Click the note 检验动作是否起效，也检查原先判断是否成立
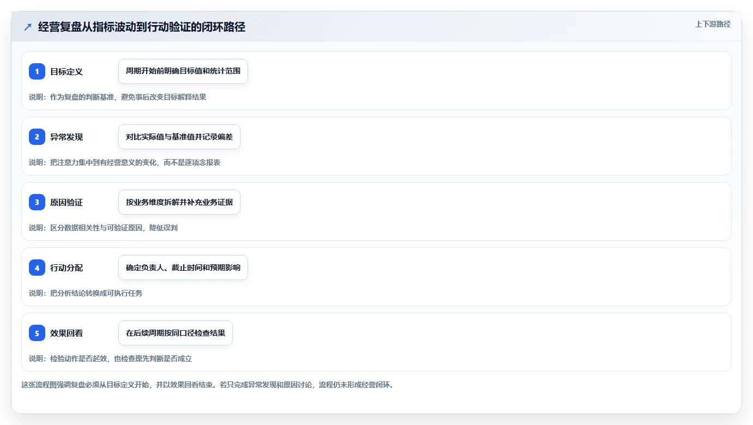 [111, 359]
